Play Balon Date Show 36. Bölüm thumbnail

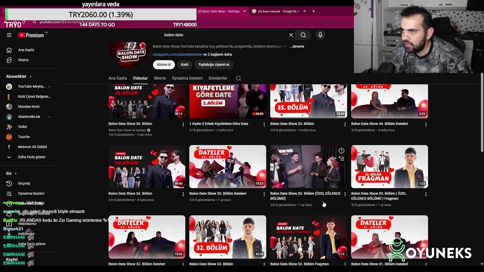[147, 101]
